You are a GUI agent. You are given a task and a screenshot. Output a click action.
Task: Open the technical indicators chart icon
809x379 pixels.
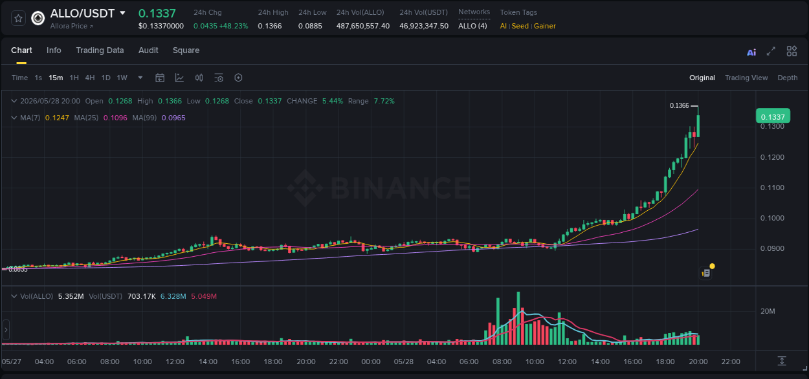click(179, 78)
